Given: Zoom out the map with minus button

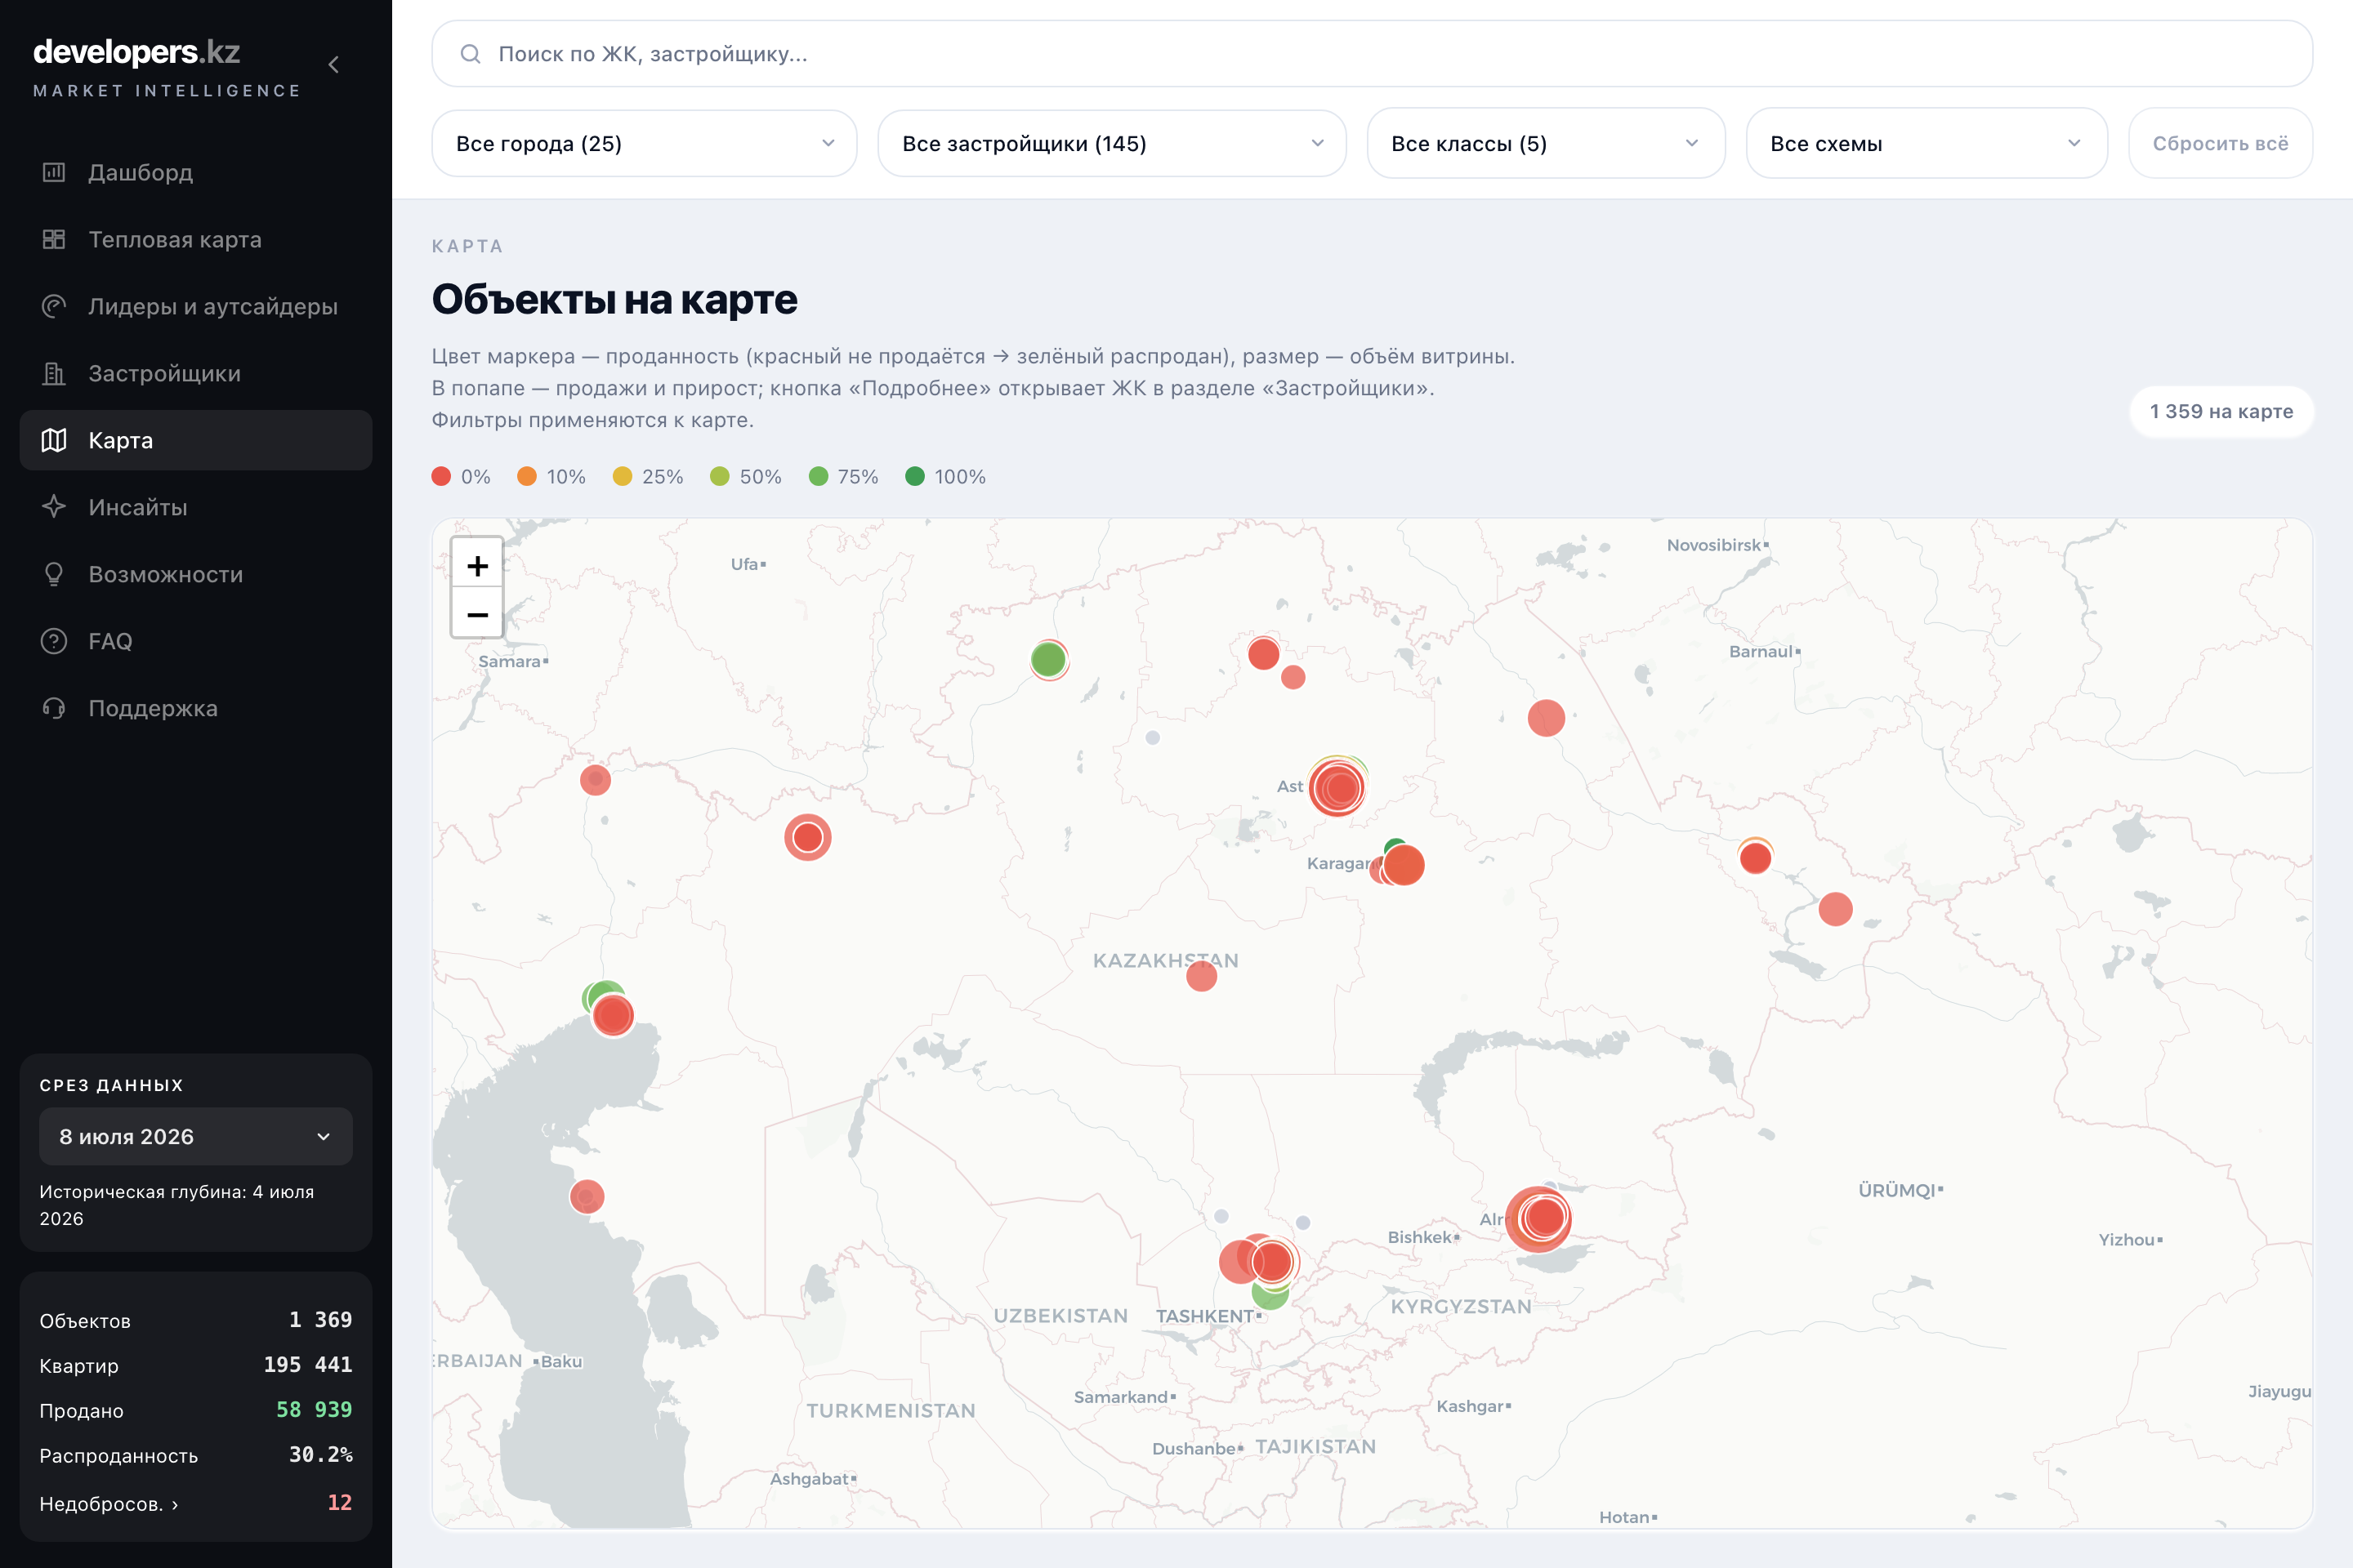Looking at the screenshot, I should click(x=477, y=614).
